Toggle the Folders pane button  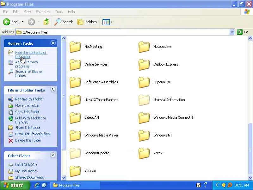pyautogui.click(x=87, y=22)
